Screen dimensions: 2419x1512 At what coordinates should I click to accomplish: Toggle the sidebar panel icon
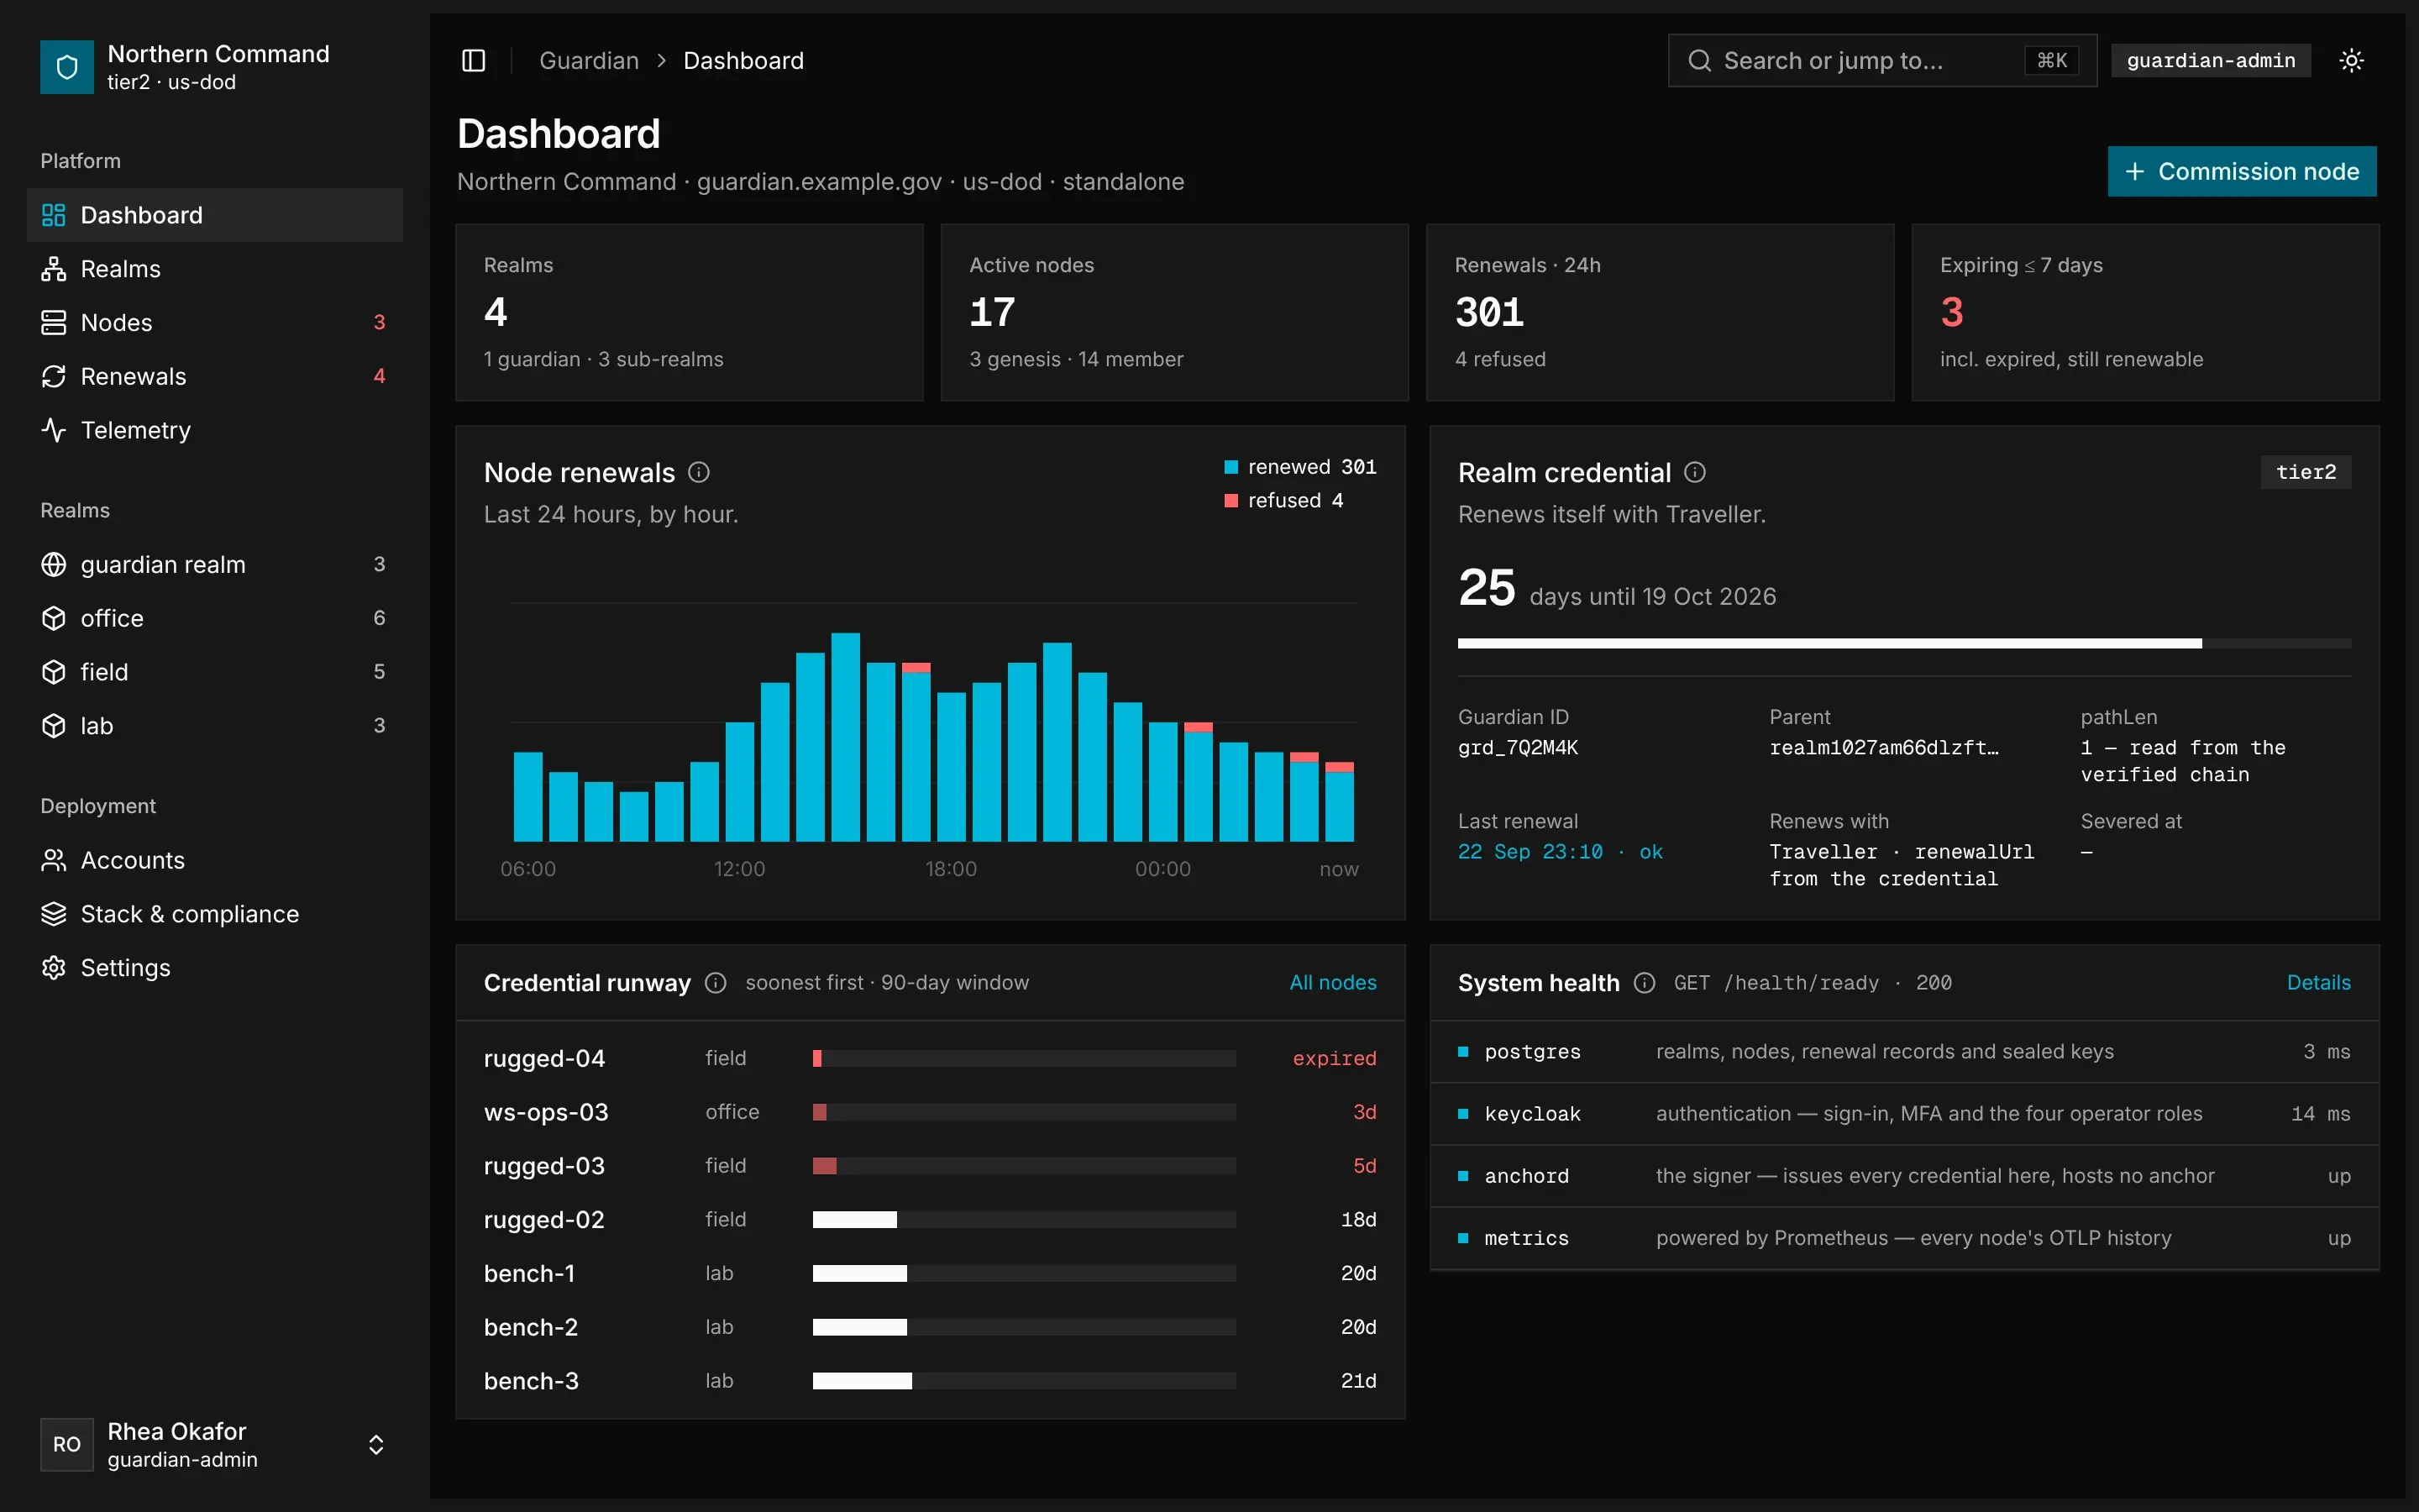tap(474, 61)
